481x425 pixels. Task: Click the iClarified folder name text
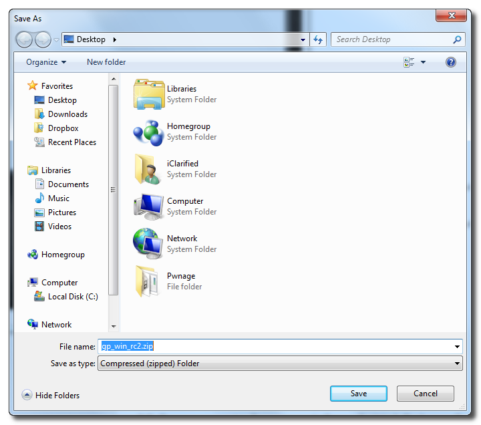pos(182,164)
